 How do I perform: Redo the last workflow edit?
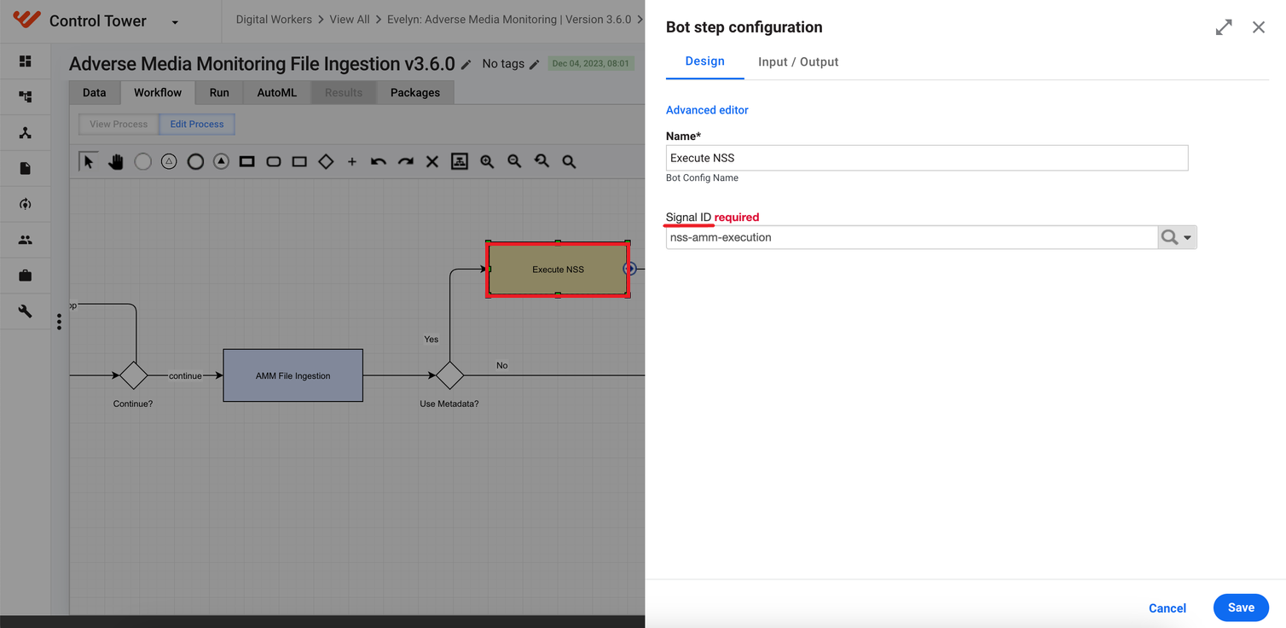point(406,161)
